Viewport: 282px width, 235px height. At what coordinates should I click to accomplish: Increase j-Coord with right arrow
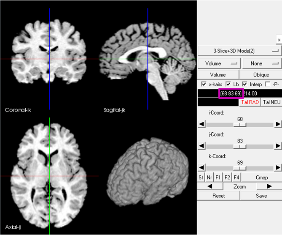278,146
